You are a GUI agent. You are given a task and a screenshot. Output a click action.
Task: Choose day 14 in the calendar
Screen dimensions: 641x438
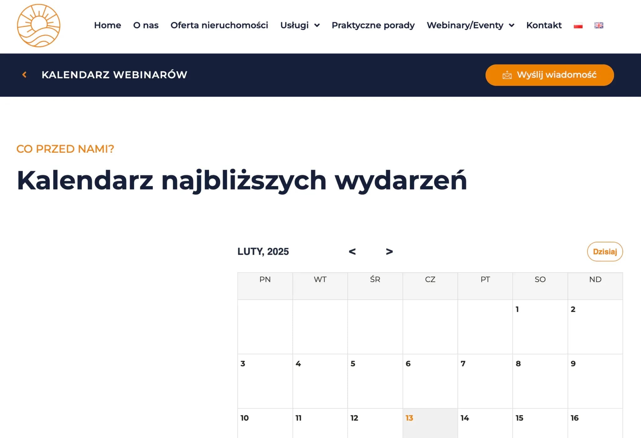(485, 423)
